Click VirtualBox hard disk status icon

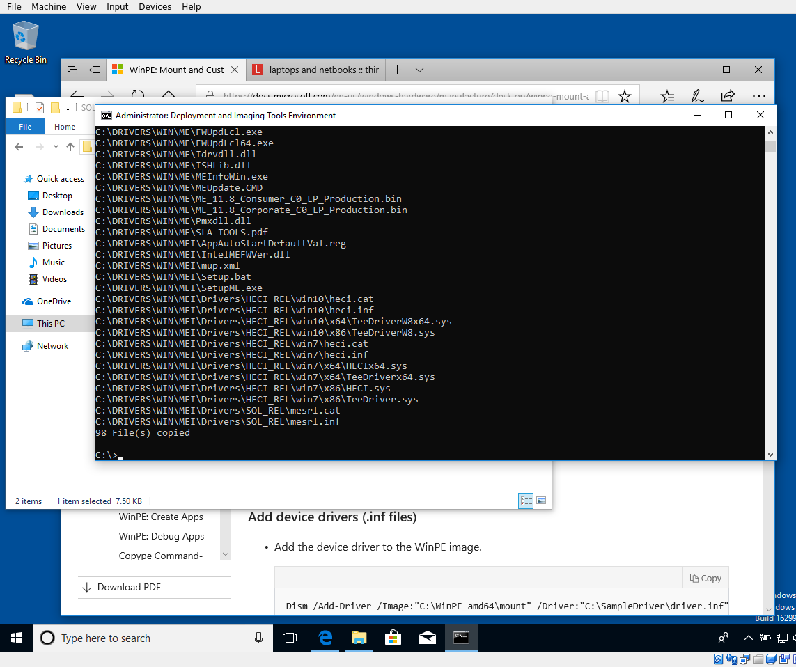718,660
